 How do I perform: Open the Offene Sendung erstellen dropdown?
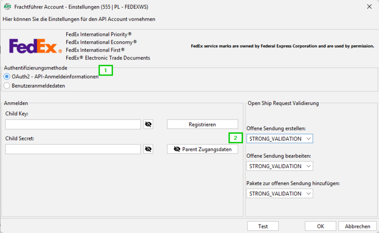point(280,138)
